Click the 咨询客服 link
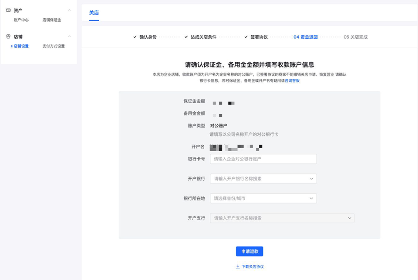 pos(292,81)
